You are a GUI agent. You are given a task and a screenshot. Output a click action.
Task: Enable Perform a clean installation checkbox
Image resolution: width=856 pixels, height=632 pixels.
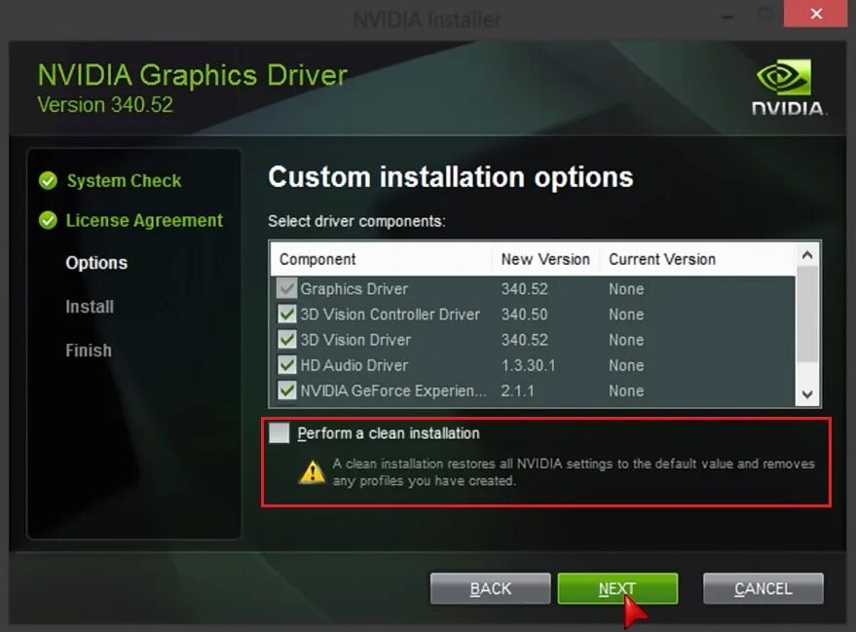click(279, 432)
